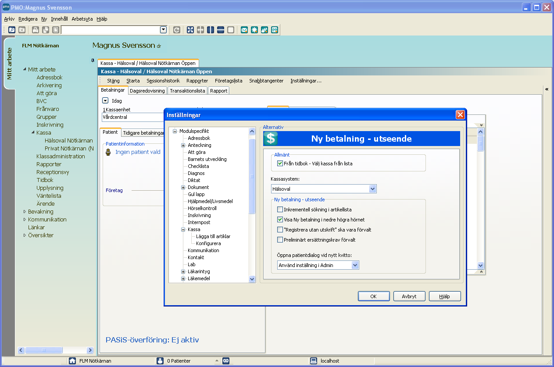Click the expand-all-directions layout icon
Image resolution: width=554 pixels, height=367 pixels.
(190, 30)
